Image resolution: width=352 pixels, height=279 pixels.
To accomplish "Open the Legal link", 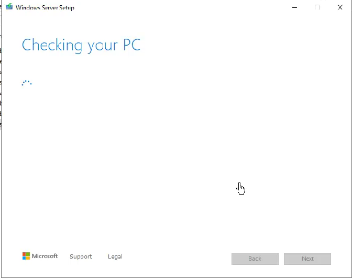I will pos(115,256).
